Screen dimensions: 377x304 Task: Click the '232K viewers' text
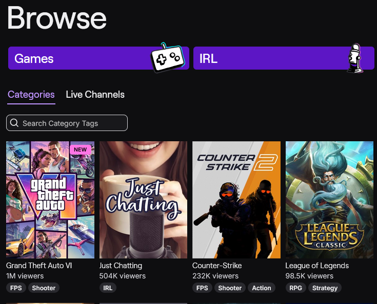[x=215, y=276]
